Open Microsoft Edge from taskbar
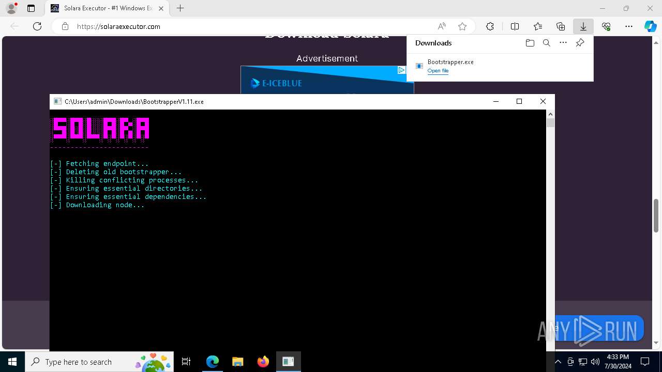This screenshot has width=662, height=372. [x=213, y=362]
